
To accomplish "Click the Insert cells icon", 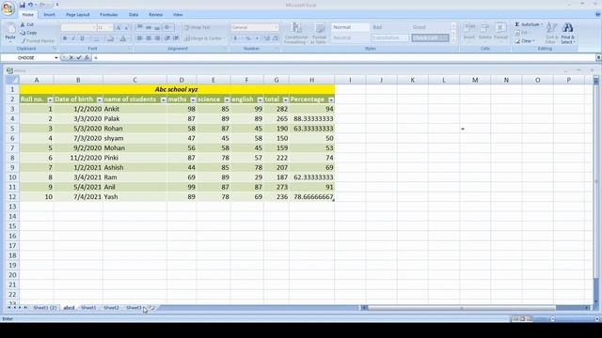I will (x=469, y=31).
